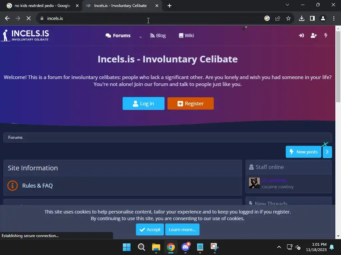Click Learn more about cookies

[182, 229]
